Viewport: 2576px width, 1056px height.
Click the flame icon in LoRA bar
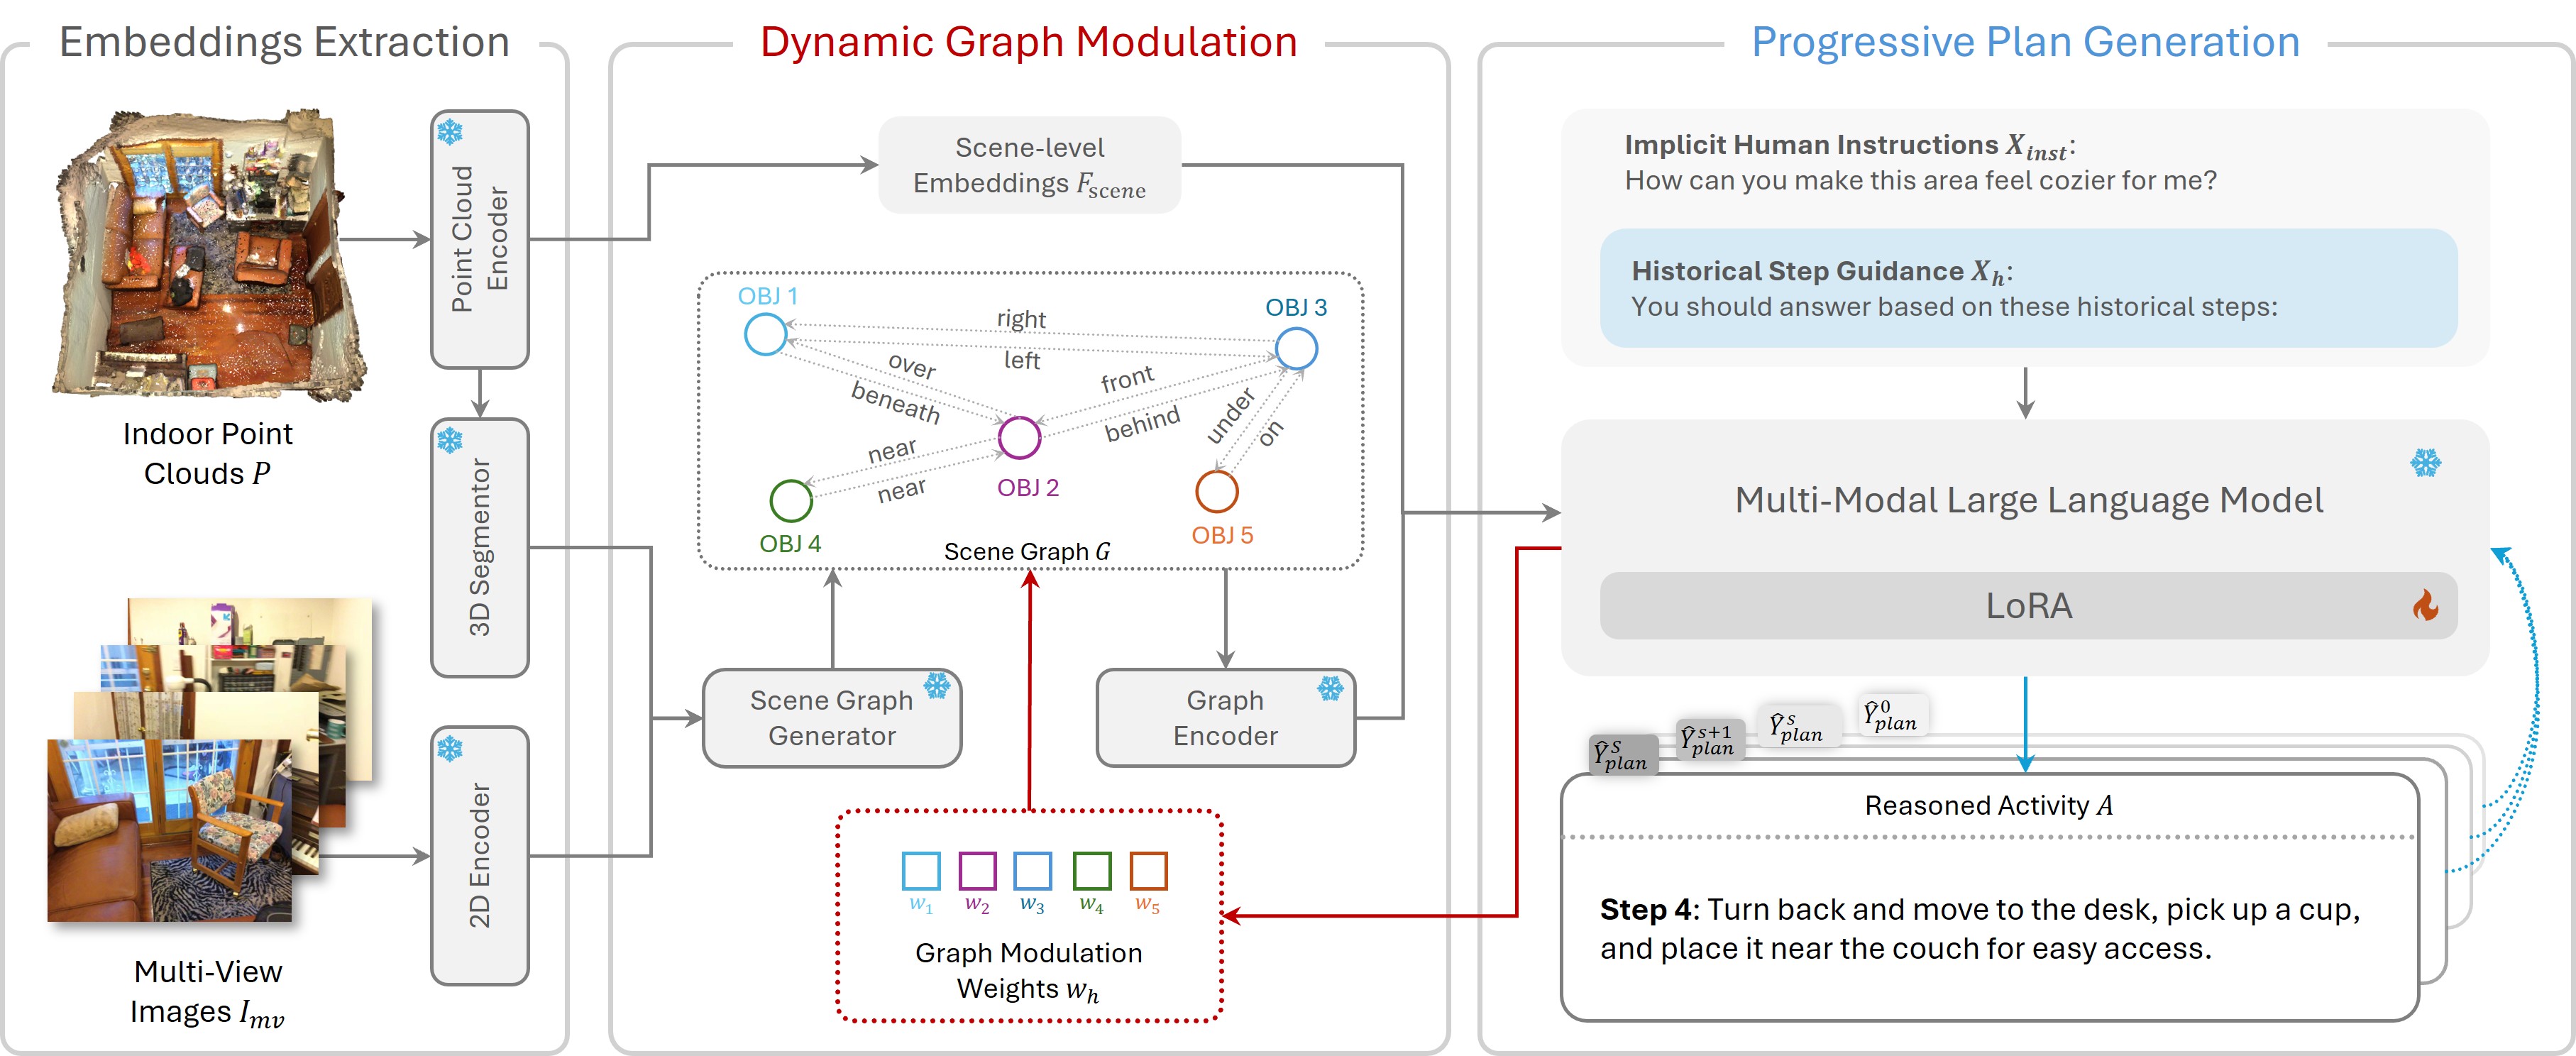[x=2425, y=605]
